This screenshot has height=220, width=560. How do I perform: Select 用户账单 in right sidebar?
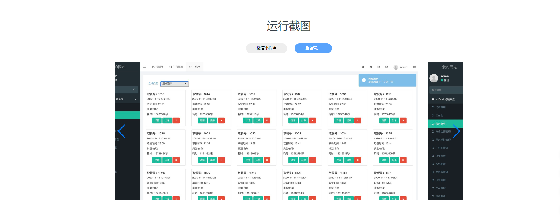tap(445, 123)
